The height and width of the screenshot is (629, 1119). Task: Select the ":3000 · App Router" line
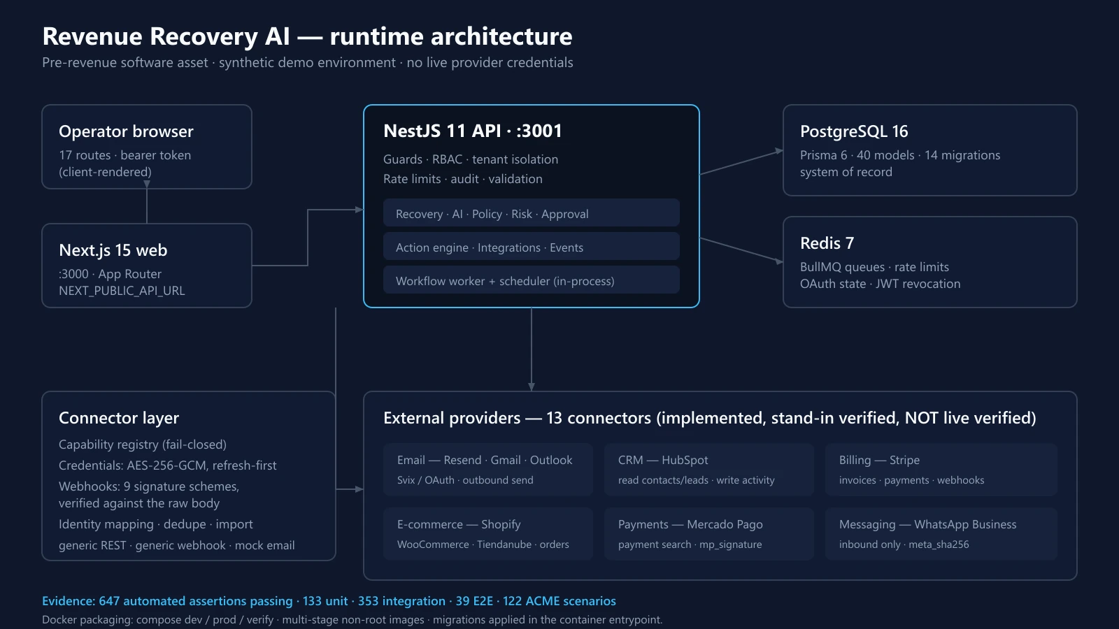click(110, 274)
